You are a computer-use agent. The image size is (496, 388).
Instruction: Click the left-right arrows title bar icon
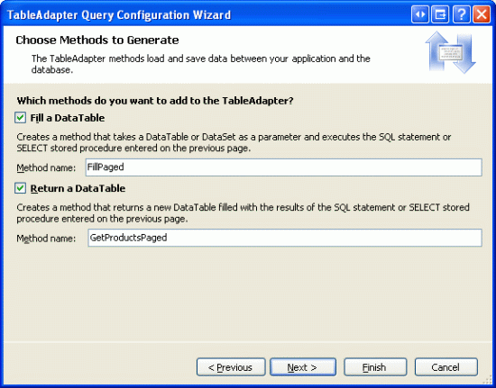(x=420, y=14)
